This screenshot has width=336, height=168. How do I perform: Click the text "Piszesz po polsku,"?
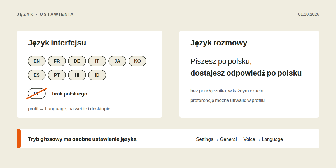pos(221,61)
